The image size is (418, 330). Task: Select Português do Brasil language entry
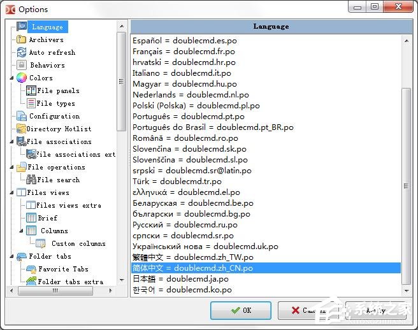click(x=266, y=127)
